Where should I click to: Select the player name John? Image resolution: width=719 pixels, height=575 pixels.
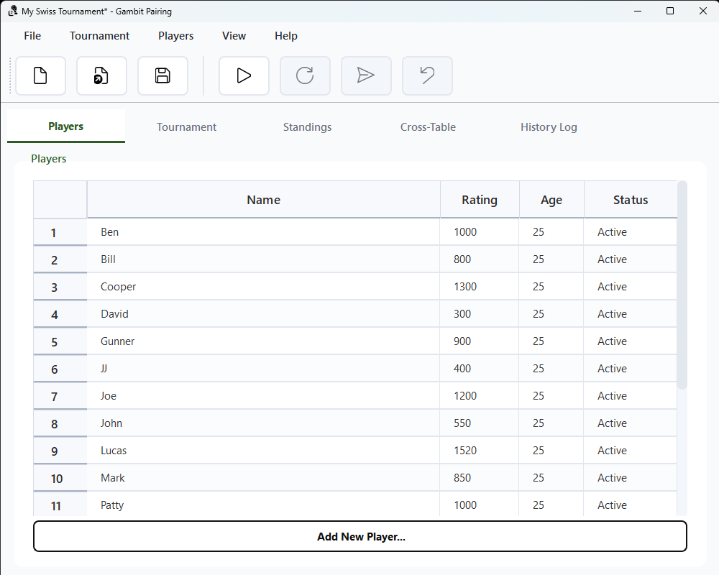111,423
